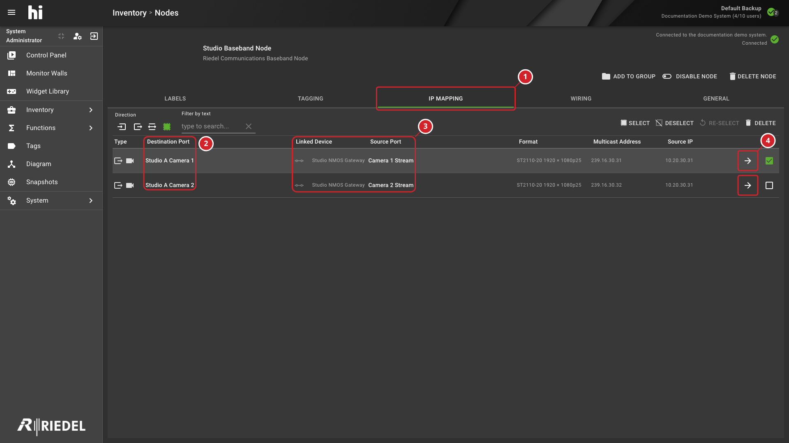The width and height of the screenshot is (789, 443).
Task: Switch to the LABELS tab
Action: (175, 98)
